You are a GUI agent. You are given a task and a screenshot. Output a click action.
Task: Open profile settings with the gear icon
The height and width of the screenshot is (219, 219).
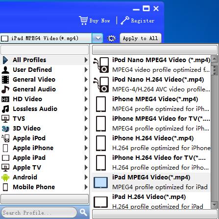coord(111,39)
